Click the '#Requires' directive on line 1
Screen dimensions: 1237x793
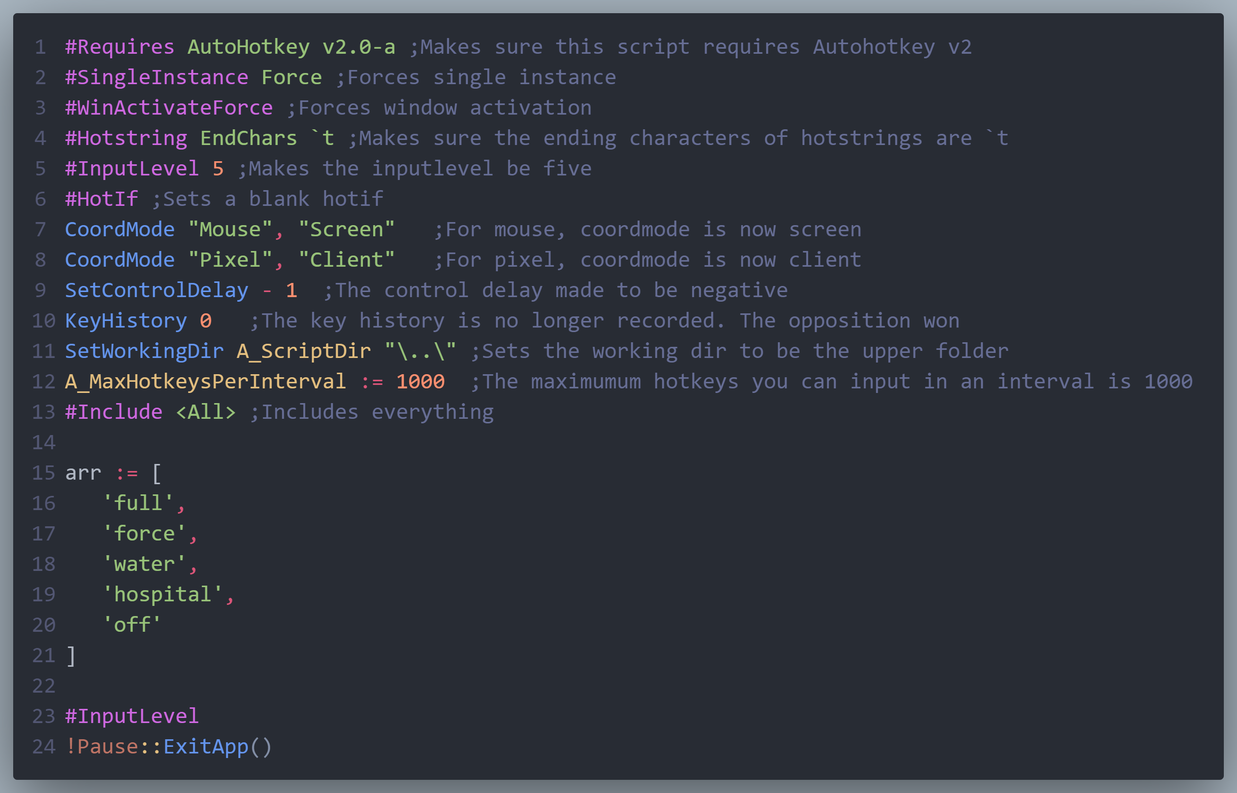pos(120,47)
